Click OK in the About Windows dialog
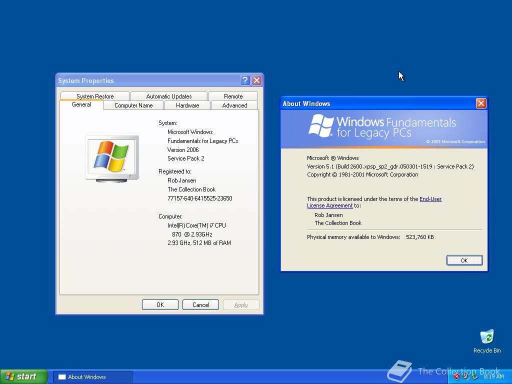 pyautogui.click(x=464, y=260)
